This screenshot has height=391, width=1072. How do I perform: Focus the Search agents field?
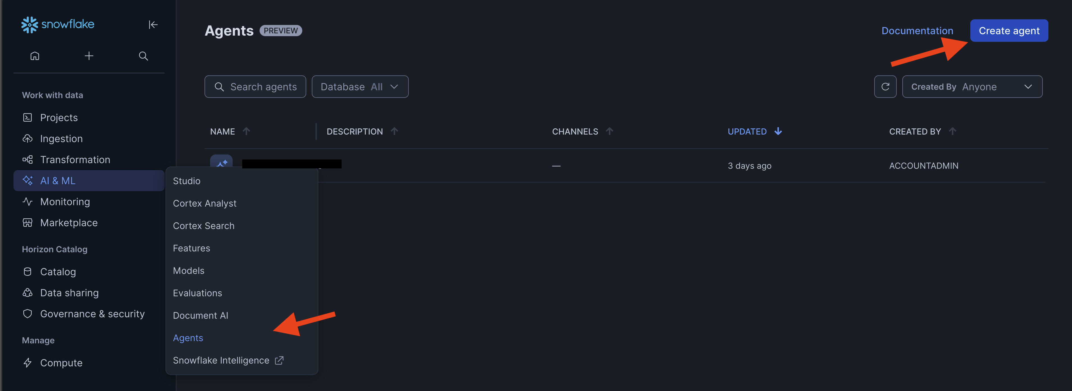click(x=255, y=87)
